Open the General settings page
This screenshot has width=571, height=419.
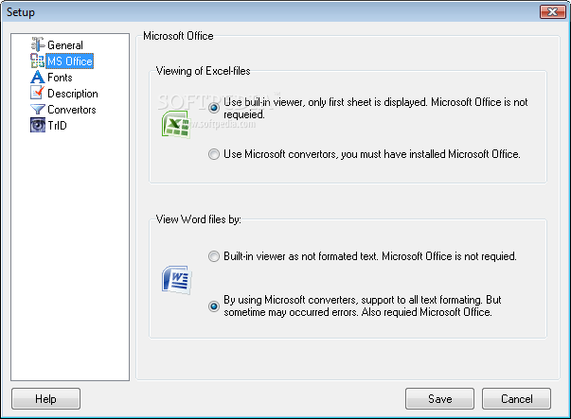click(65, 45)
